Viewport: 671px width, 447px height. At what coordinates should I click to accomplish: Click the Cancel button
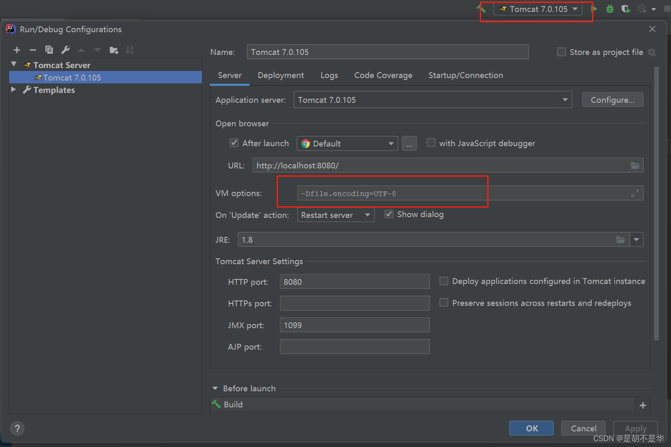583,428
